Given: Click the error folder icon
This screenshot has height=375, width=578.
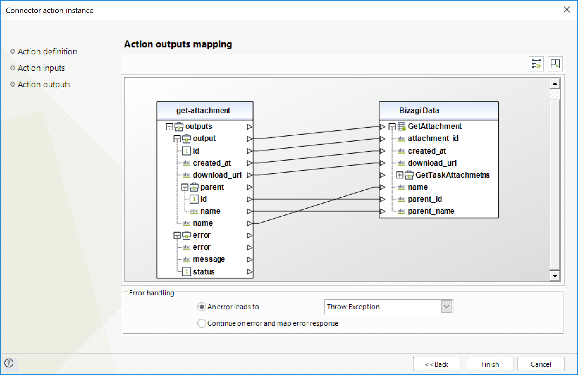Looking at the screenshot, I should [187, 235].
